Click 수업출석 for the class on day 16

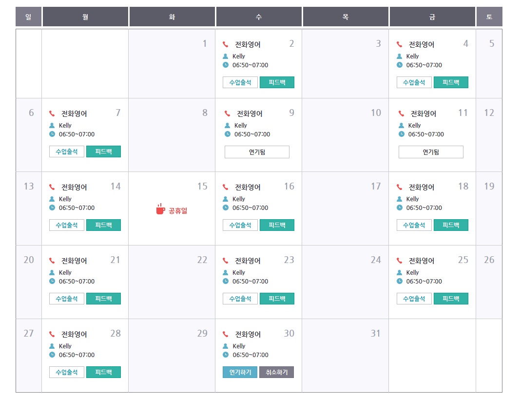(240, 225)
